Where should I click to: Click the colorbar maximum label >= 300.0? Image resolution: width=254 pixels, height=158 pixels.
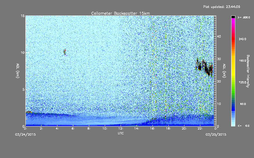(x=244, y=17)
